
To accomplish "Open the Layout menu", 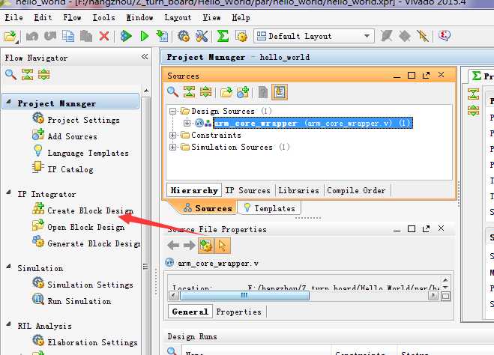I will point(178,18).
